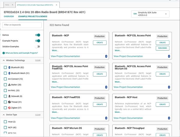Check the Bluetooth Mesh (51) checkbox

pos(5,73)
